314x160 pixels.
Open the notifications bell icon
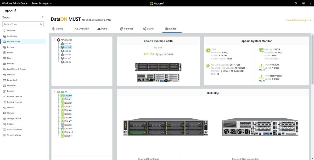pyautogui.click(x=296, y=3)
